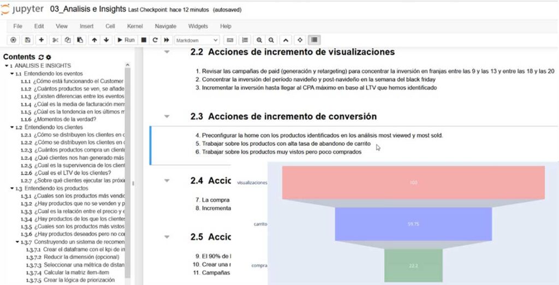Restart the kernel using the circular arrow icon
559x285 pixels.
click(155, 40)
